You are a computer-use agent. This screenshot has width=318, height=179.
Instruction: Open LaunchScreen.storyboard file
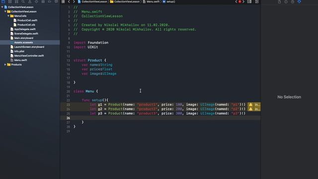tap(29, 47)
